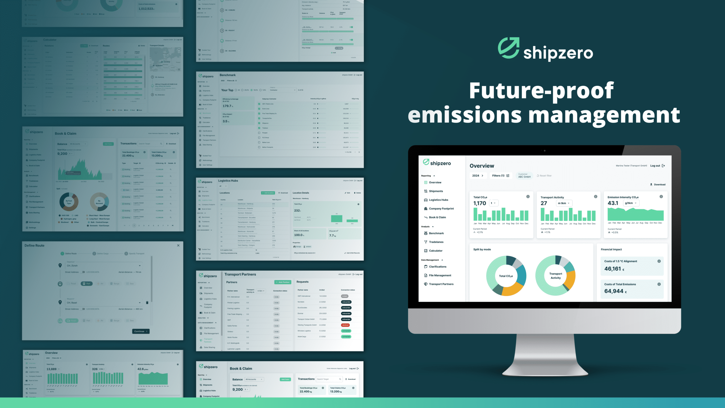The height and width of the screenshot is (408, 725).
Task: Open Tradelanes in monitor dashboard sidebar
Action: 436,242
